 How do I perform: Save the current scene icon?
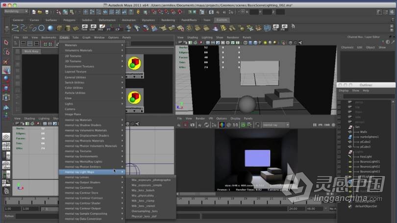(x=47, y=12)
